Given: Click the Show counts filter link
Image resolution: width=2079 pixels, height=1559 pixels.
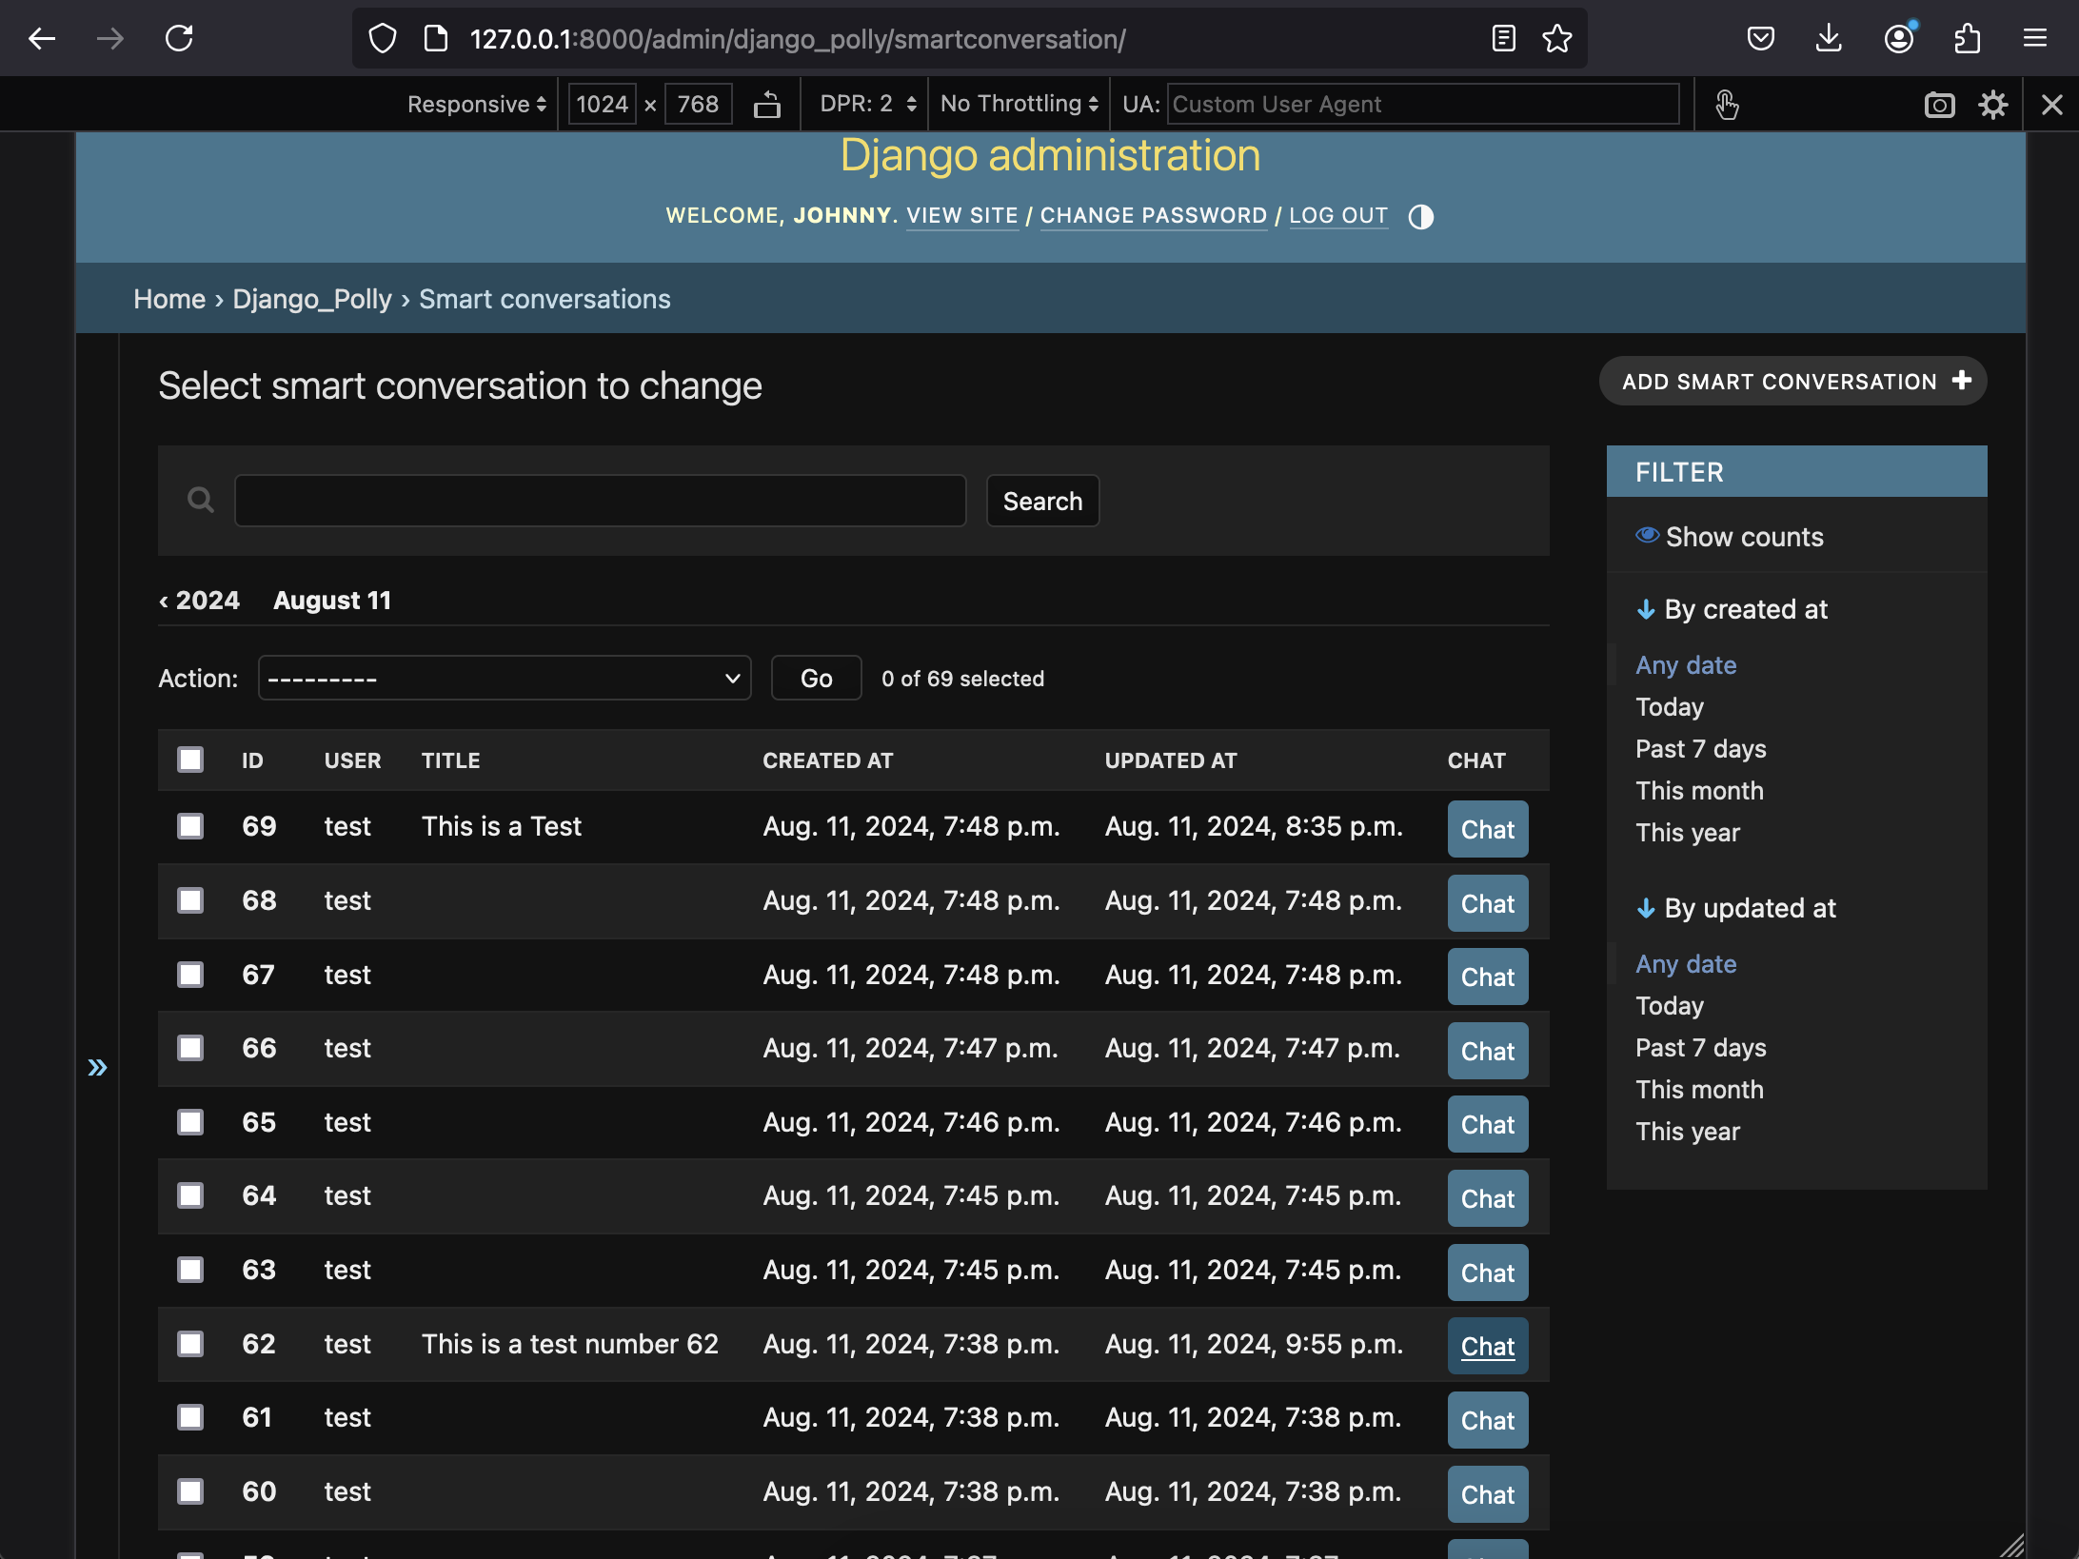Looking at the screenshot, I should click(1742, 534).
